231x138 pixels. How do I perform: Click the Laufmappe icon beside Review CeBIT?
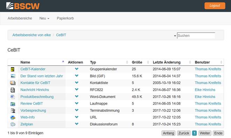pos(13,104)
